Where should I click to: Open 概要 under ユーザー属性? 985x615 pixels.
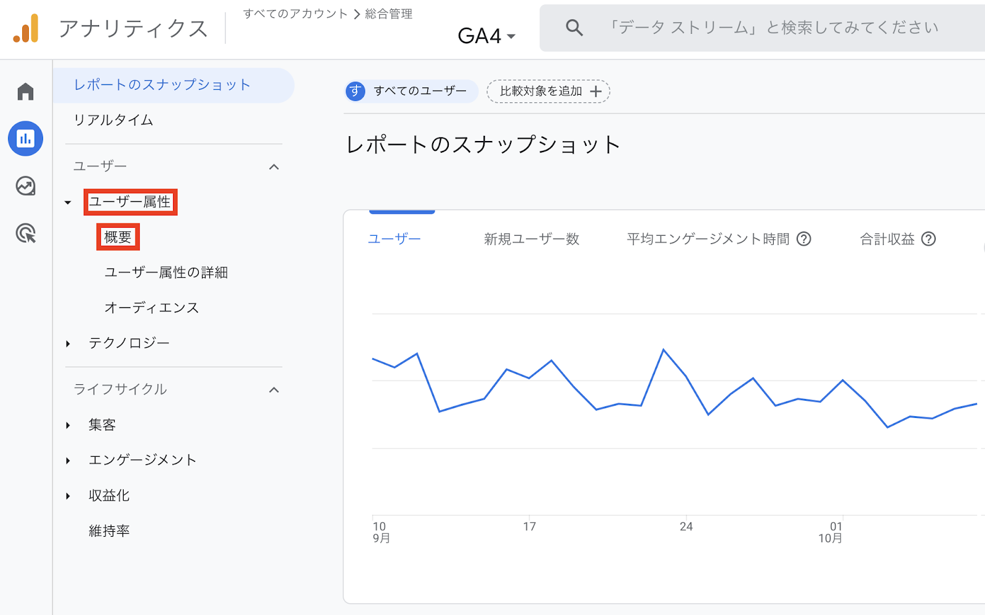coord(118,237)
